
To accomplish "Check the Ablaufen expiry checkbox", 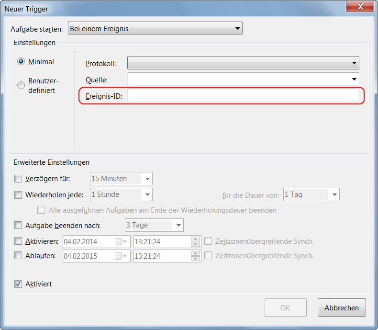I will 18,256.
